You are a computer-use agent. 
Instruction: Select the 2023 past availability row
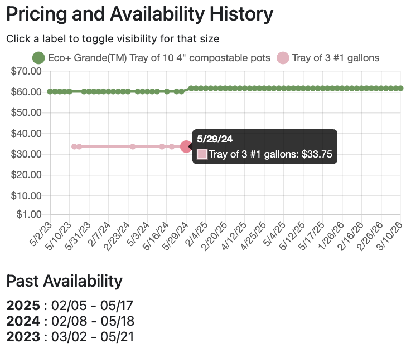click(70, 337)
